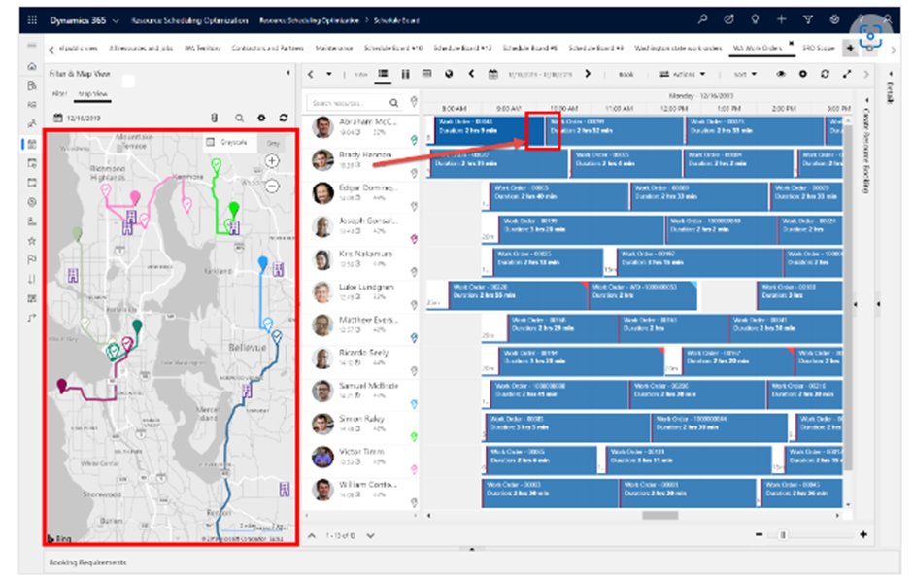The image size is (913, 579).
Task: Select the flag icon in left sidebar
Action: [x=32, y=259]
